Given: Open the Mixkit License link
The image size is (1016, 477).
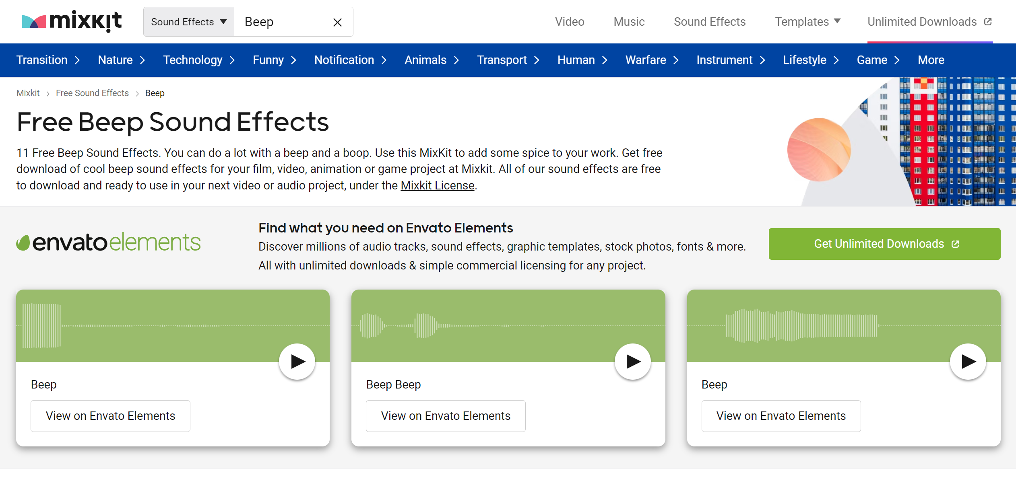Looking at the screenshot, I should [437, 185].
